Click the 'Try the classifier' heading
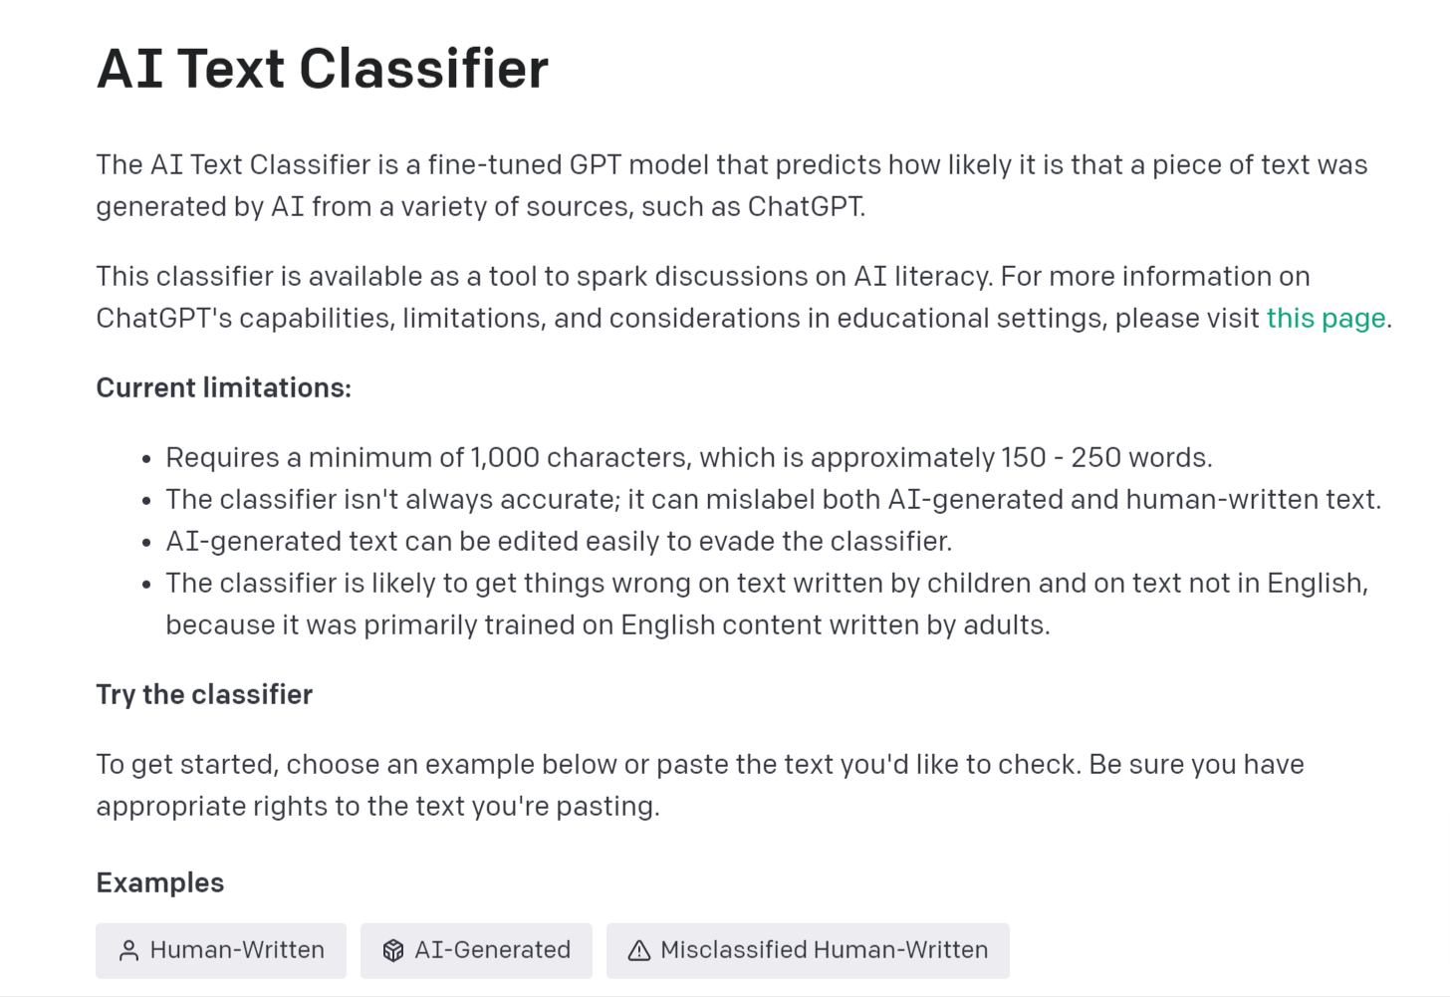 click(x=204, y=694)
